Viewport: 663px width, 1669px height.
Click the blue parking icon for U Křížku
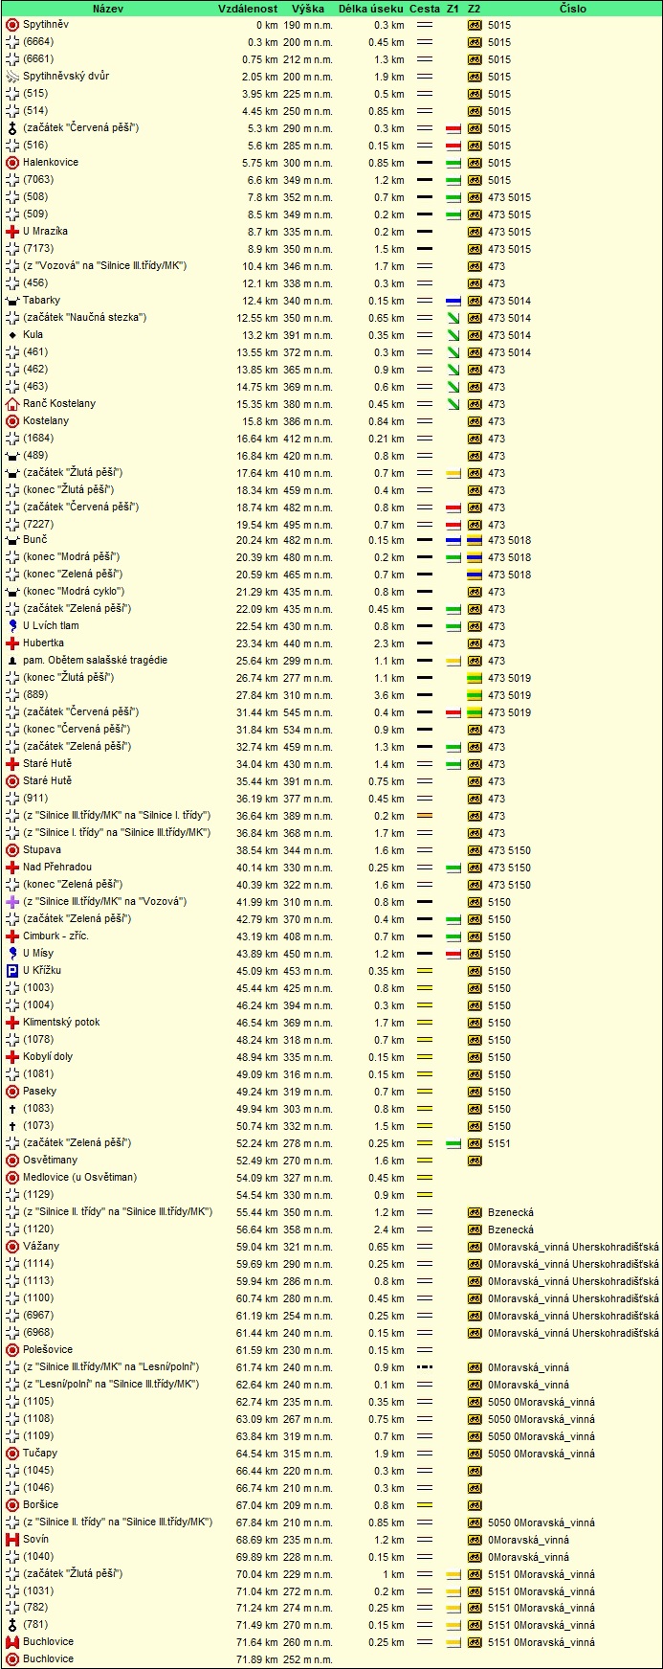[12, 971]
